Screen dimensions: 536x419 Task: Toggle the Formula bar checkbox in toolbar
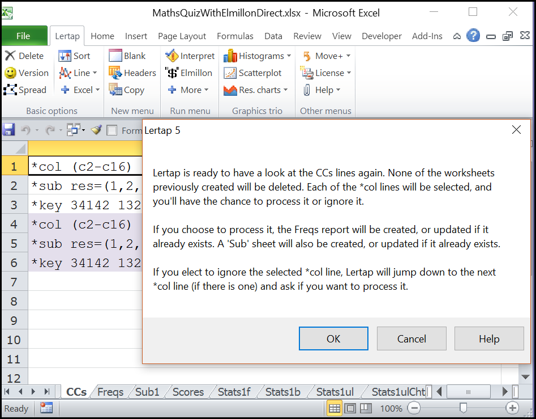tap(112, 130)
